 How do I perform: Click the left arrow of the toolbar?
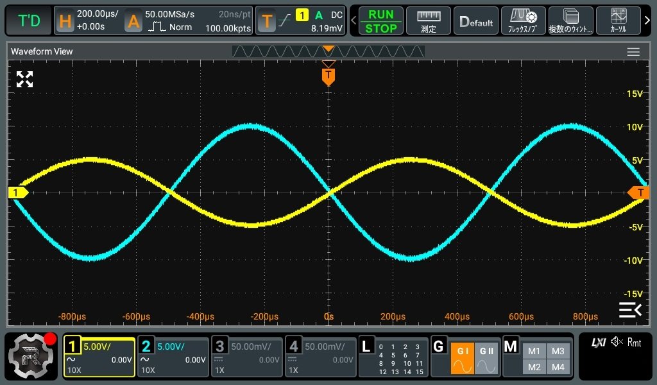click(x=354, y=20)
